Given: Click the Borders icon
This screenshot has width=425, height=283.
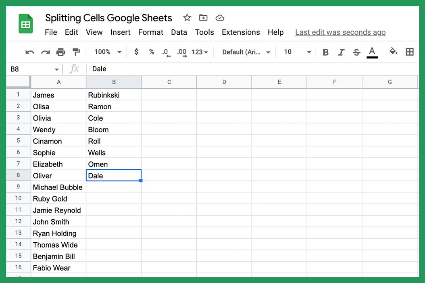Looking at the screenshot, I should point(410,52).
